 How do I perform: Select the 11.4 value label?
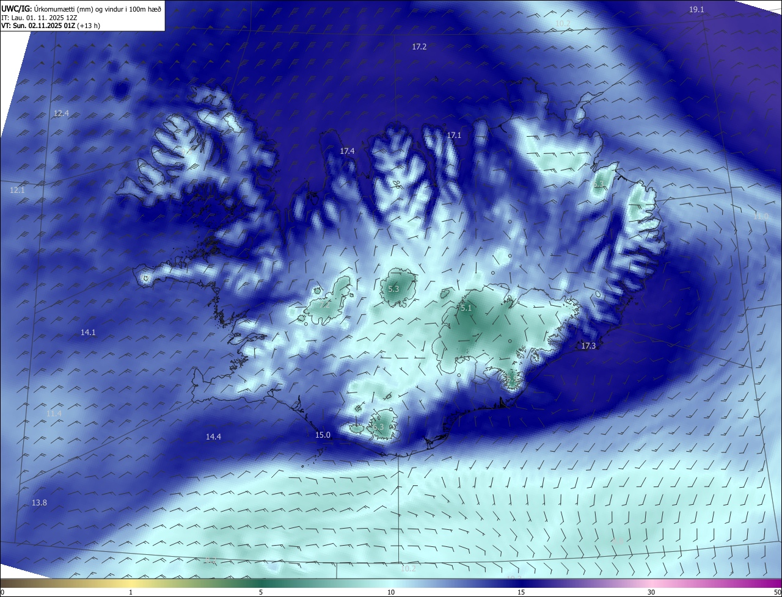[x=54, y=413]
